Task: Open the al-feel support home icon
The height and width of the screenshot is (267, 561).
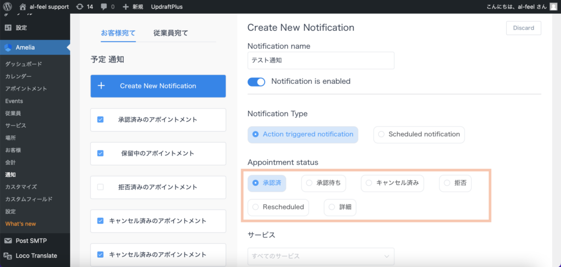Action: click(22, 7)
